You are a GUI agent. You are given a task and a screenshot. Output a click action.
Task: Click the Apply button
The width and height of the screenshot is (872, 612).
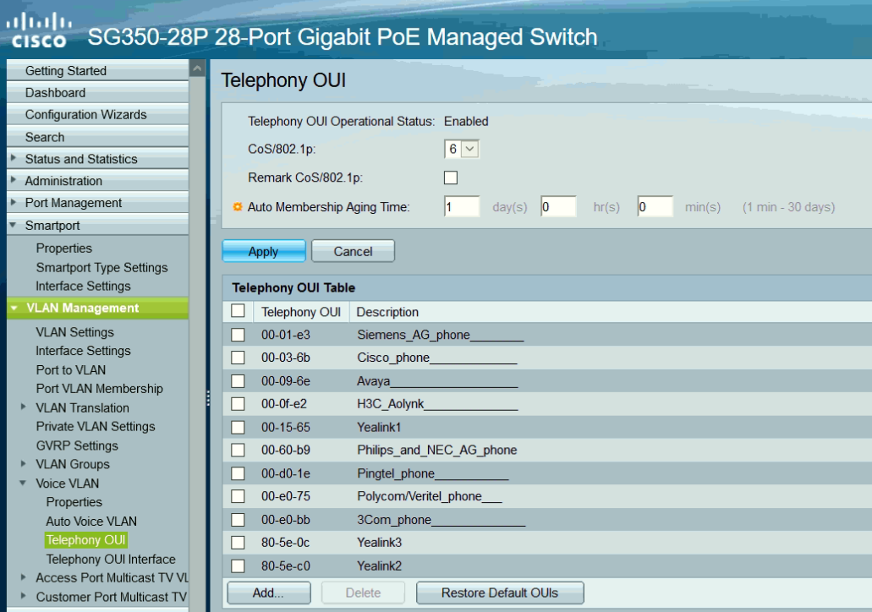pos(263,251)
